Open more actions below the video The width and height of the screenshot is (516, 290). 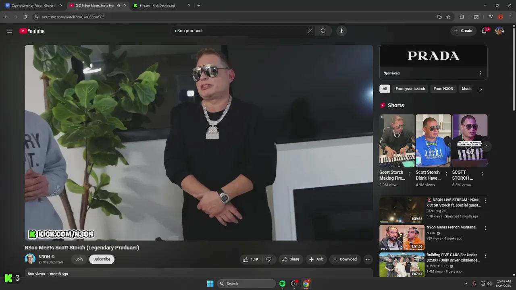368,259
